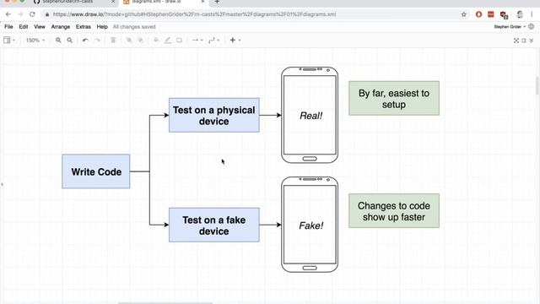Collapse the toolbar with double chevron
The width and height of the screenshot is (540, 304).
click(x=532, y=41)
